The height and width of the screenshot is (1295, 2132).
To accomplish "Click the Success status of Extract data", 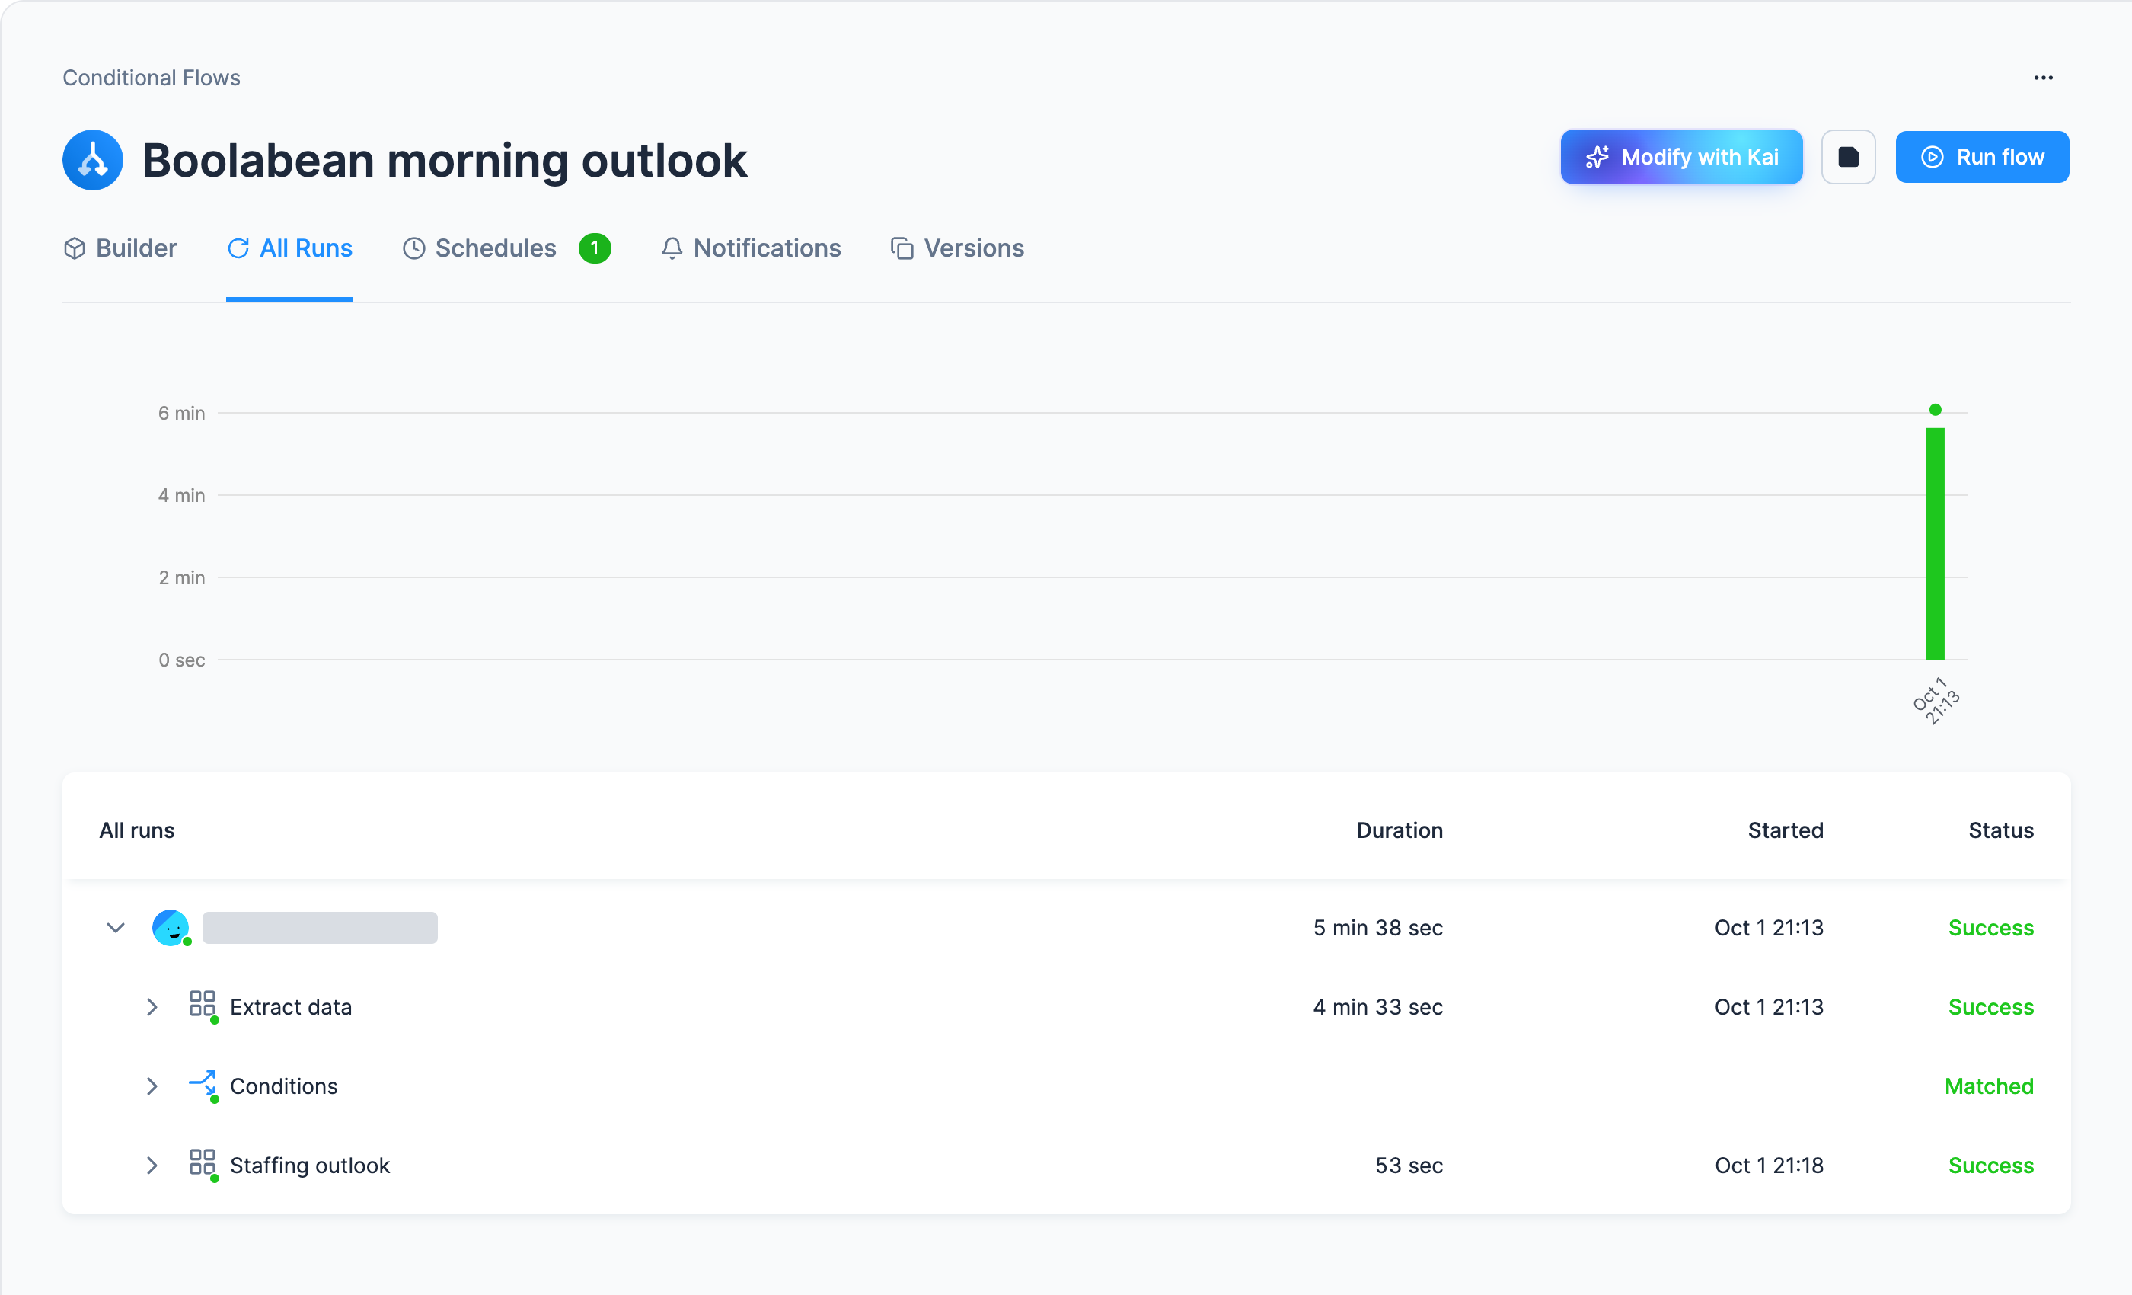I will [1990, 1007].
